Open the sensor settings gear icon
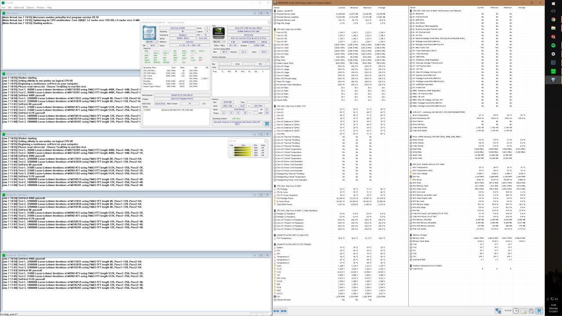This screenshot has height=316, width=562. [531, 311]
